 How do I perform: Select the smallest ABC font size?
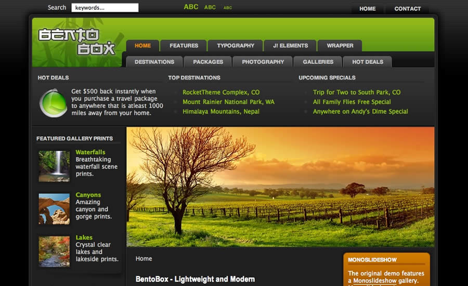point(227,8)
